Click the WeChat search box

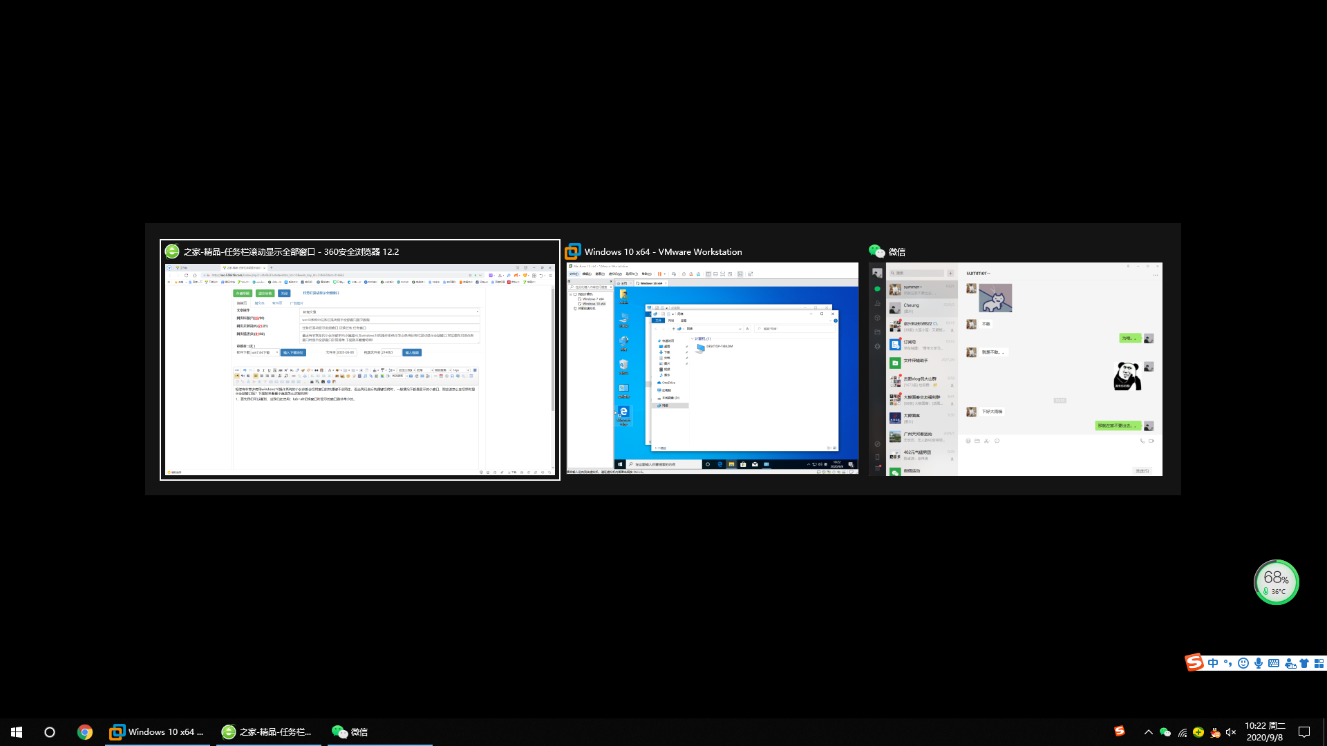tap(916, 273)
